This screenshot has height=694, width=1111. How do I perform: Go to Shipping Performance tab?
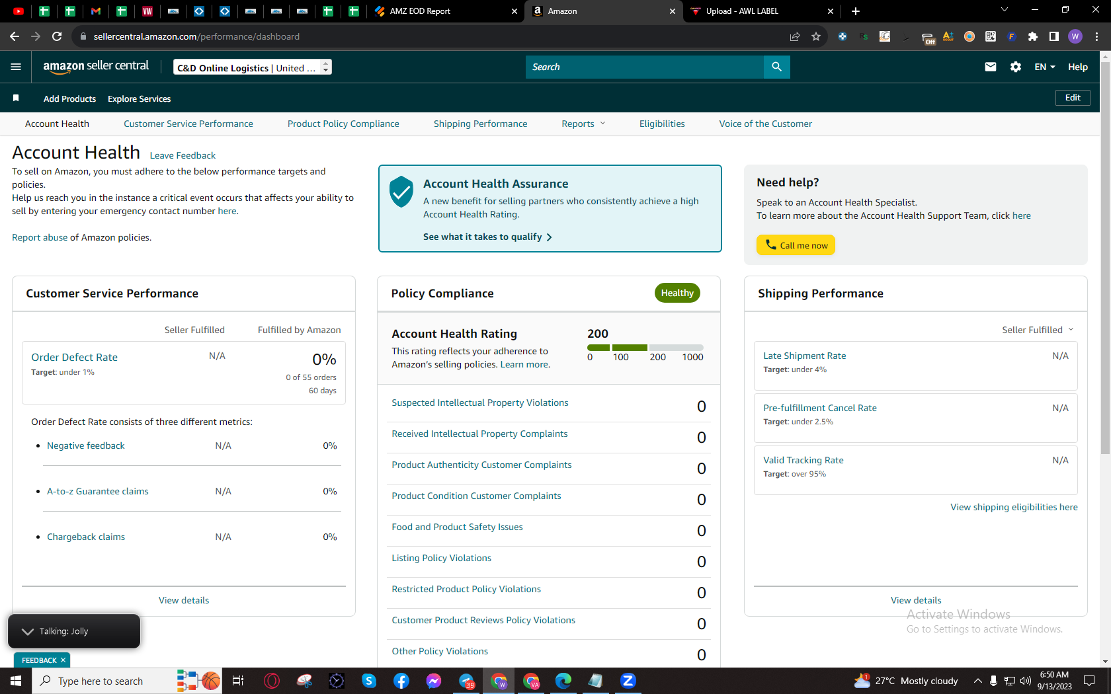coord(481,124)
